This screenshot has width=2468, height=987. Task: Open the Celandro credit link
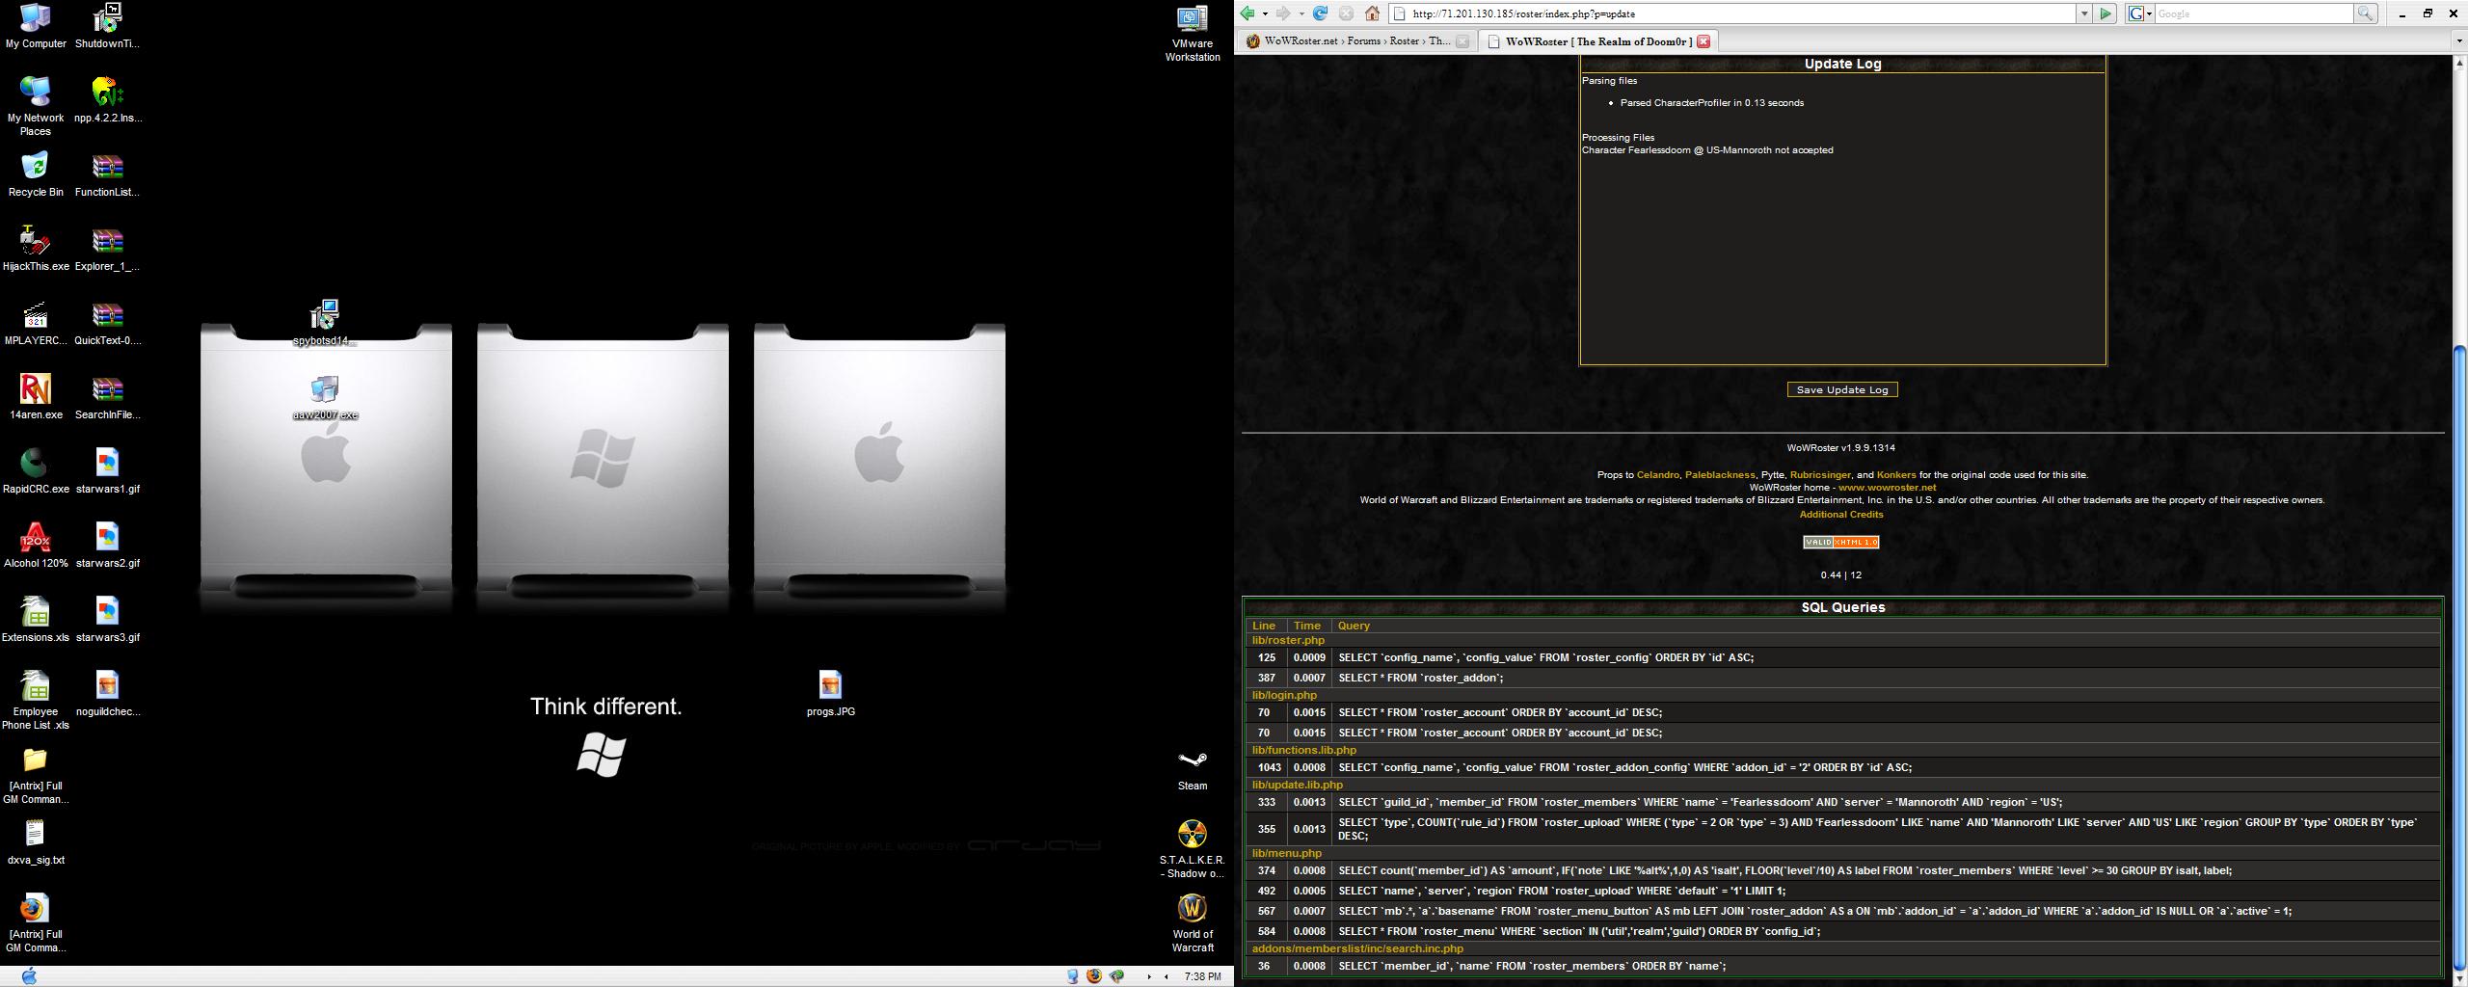tap(1657, 474)
